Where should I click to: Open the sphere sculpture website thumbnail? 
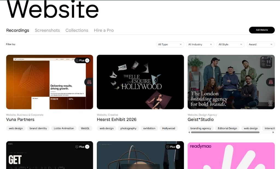[140, 155]
